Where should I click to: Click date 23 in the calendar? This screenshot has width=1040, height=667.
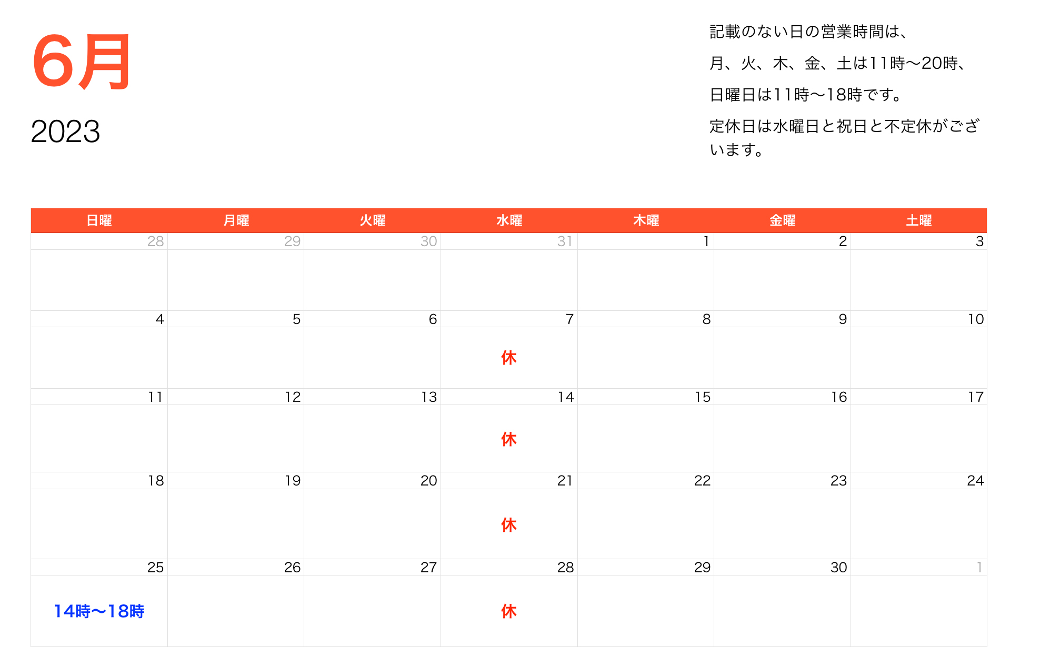pyautogui.click(x=838, y=481)
